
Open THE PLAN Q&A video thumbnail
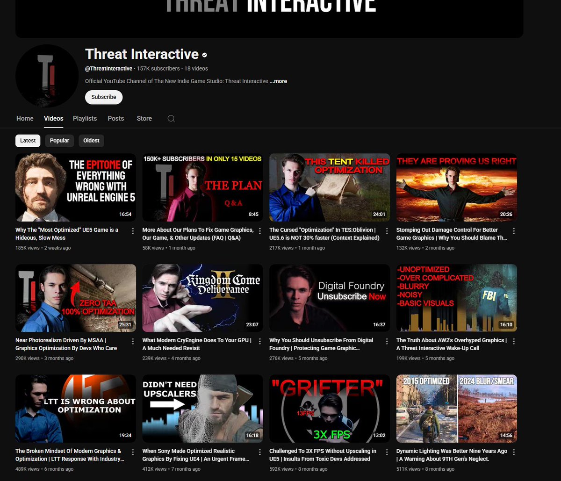203,187
